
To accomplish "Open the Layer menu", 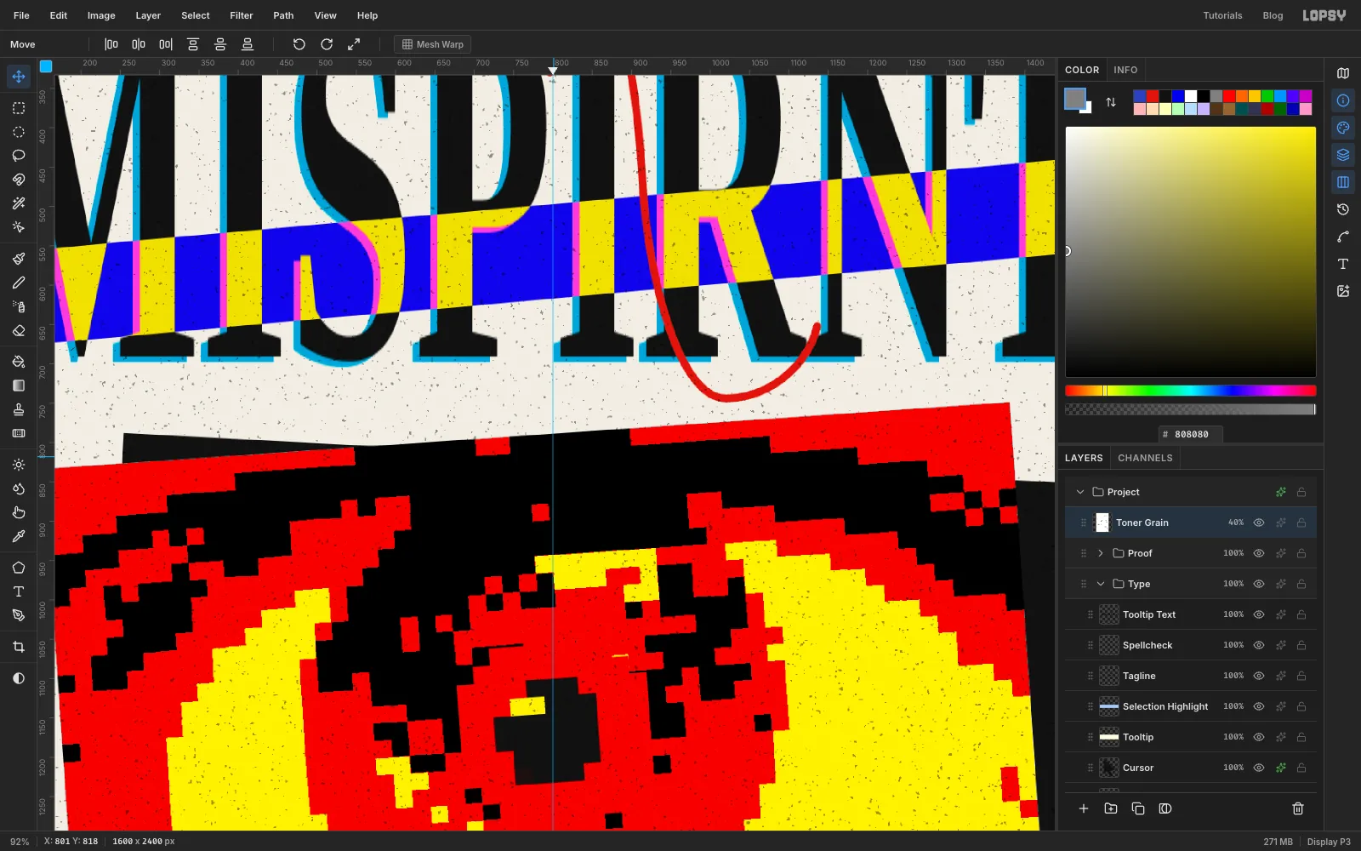I will click(x=148, y=15).
